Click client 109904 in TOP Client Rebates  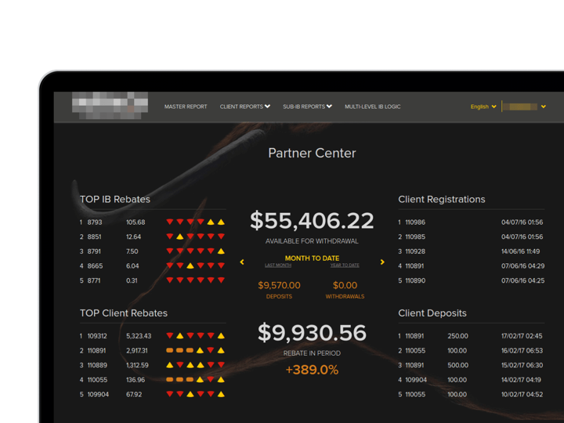[x=97, y=395]
